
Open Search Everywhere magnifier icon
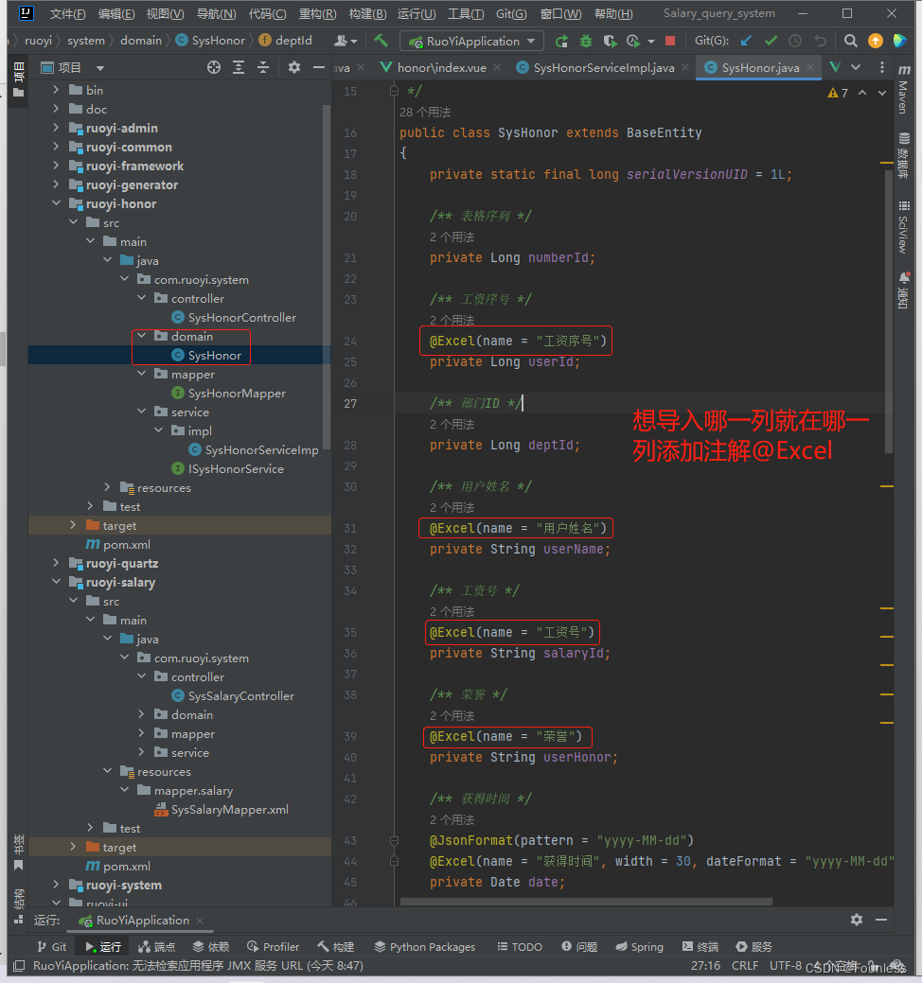(x=850, y=41)
